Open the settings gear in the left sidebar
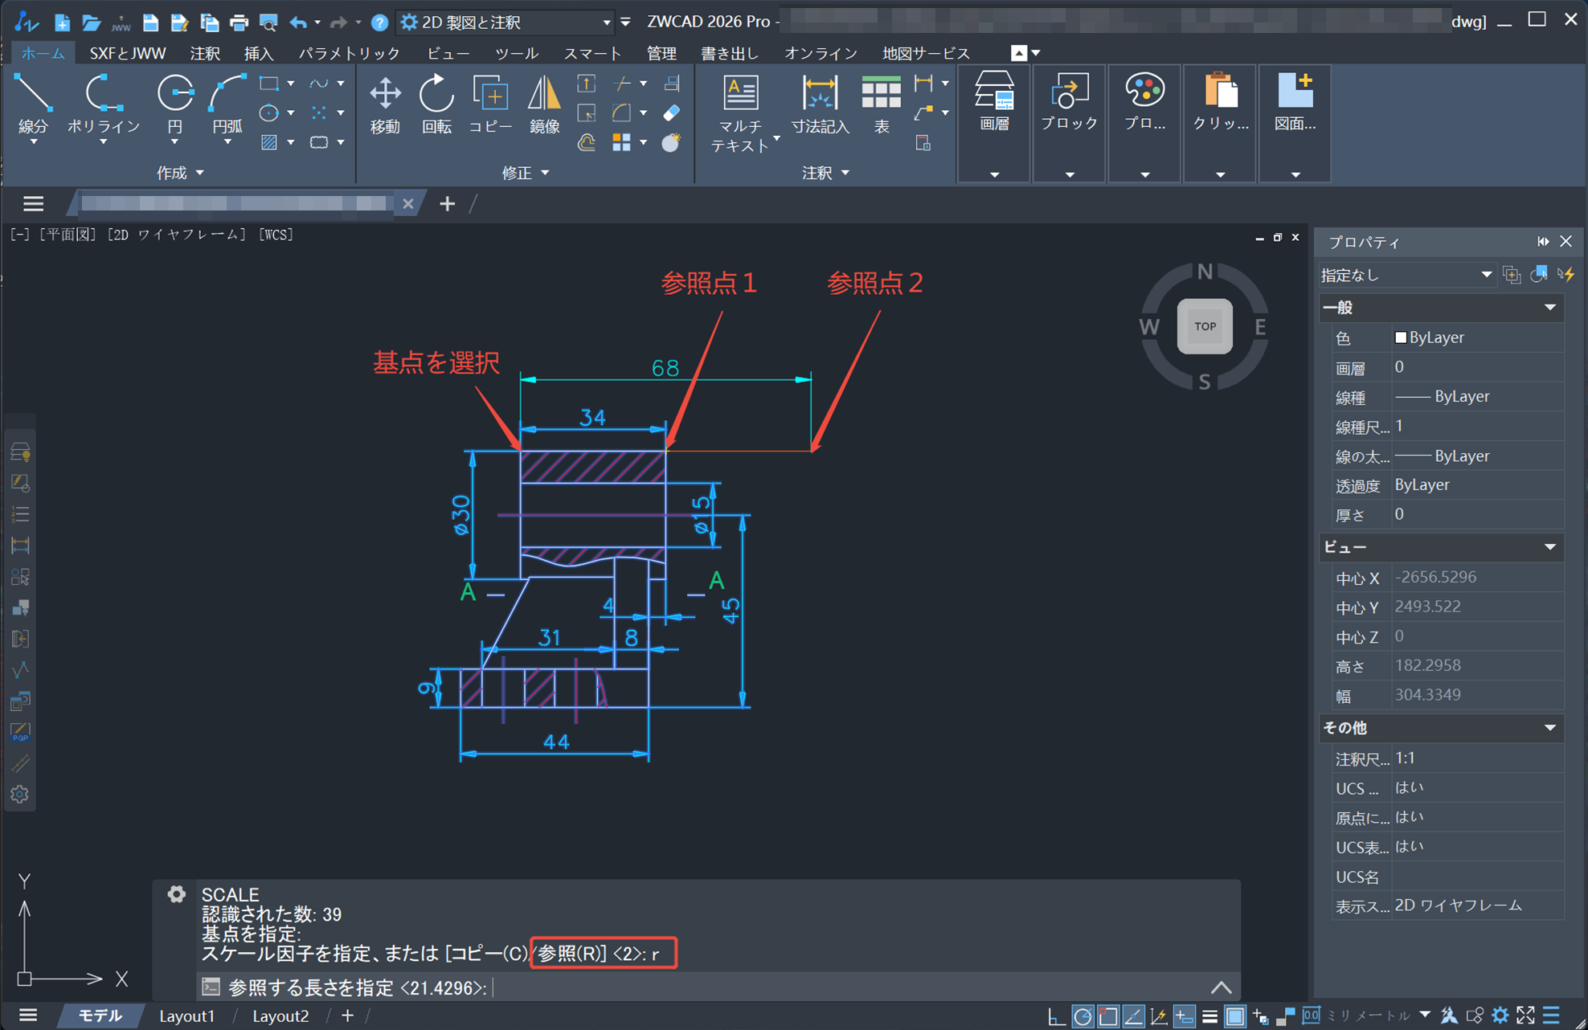The width and height of the screenshot is (1588, 1030). [19, 795]
